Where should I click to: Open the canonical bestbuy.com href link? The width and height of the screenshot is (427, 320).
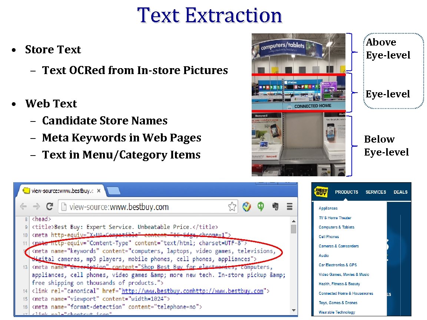coord(192,291)
